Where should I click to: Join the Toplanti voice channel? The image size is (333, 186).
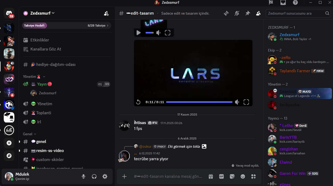tap(67, 113)
